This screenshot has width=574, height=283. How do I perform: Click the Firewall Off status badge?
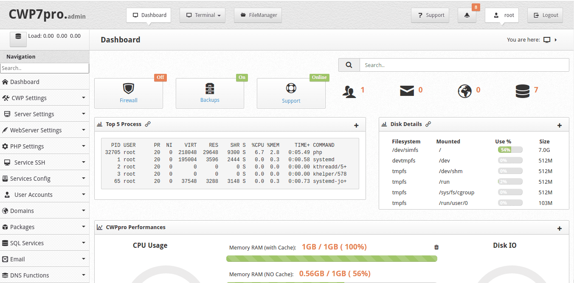tap(160, 77)
